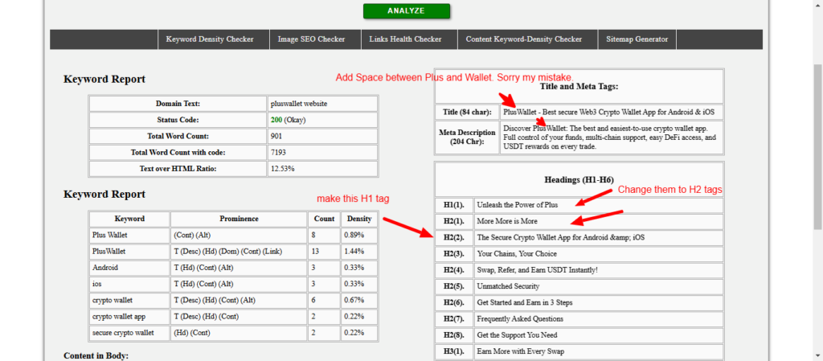
Task: Click the 'Count' column header
Action: pos(324,219)
